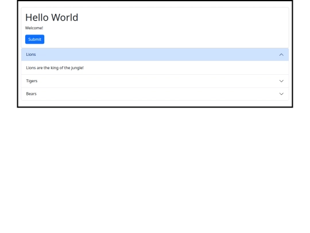310x233 pixels.
Task: Click the Tigers accordion label text
Action: coord(32,81)
